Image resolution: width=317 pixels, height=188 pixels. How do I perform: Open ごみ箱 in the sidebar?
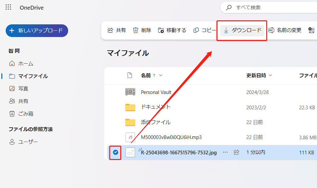(21, 114)
